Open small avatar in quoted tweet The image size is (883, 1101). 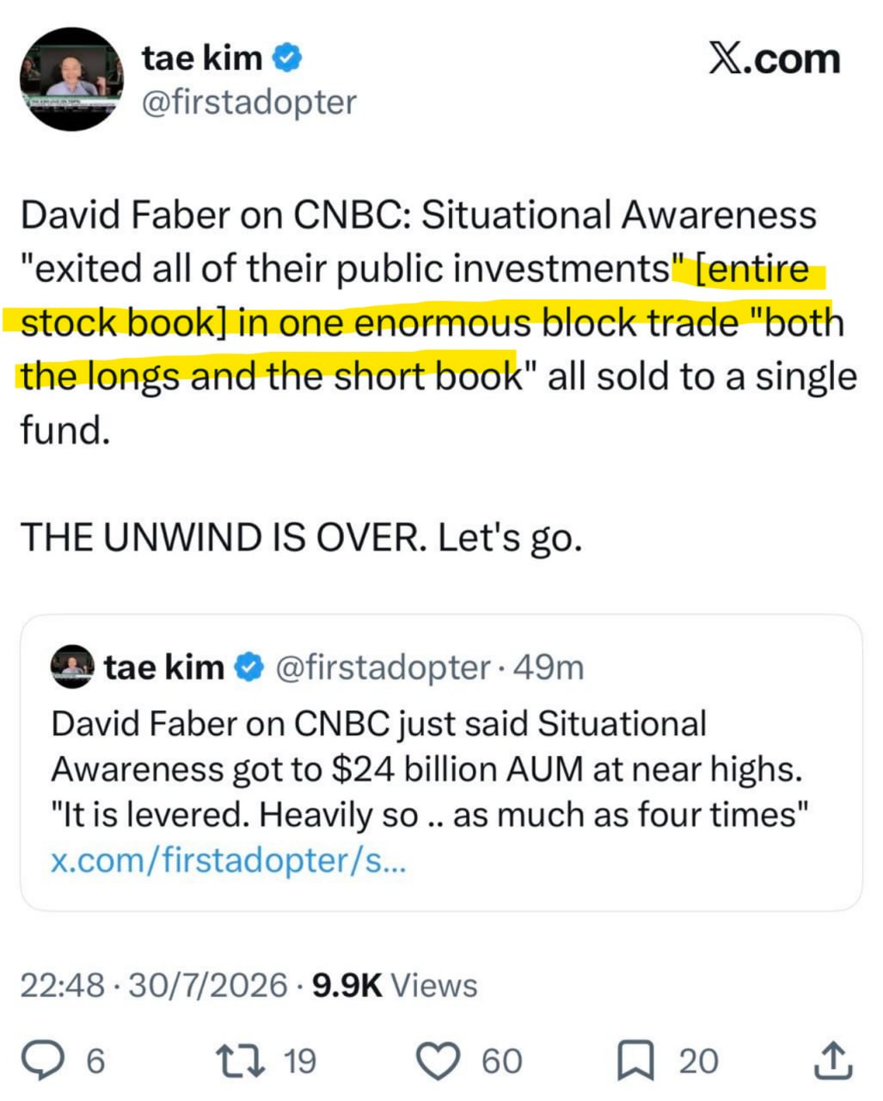click(x=72, y=667)
